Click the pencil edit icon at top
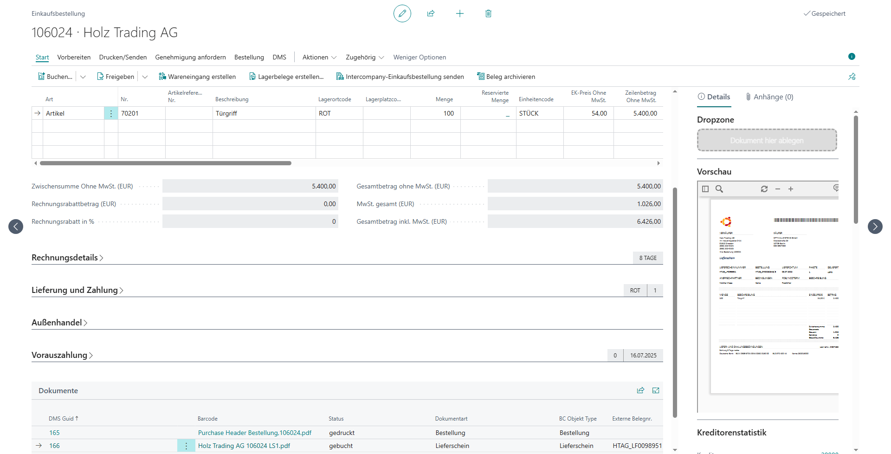891x454 pixels. coord(402,13)
